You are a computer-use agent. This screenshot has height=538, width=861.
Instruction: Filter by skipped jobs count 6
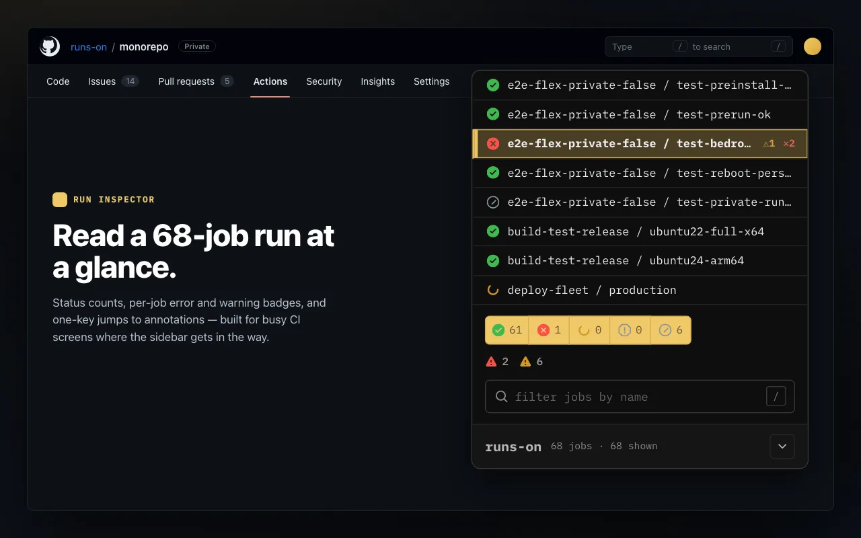click(671, 330)
